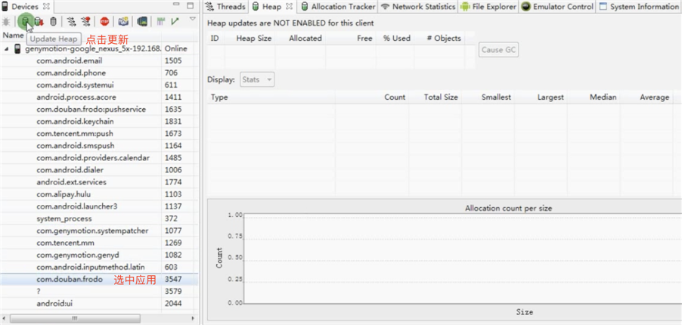Click the Devices horizontal scrollbar thumb
Image resolution: width=682 pixels, height=325 pixels.
75,318
